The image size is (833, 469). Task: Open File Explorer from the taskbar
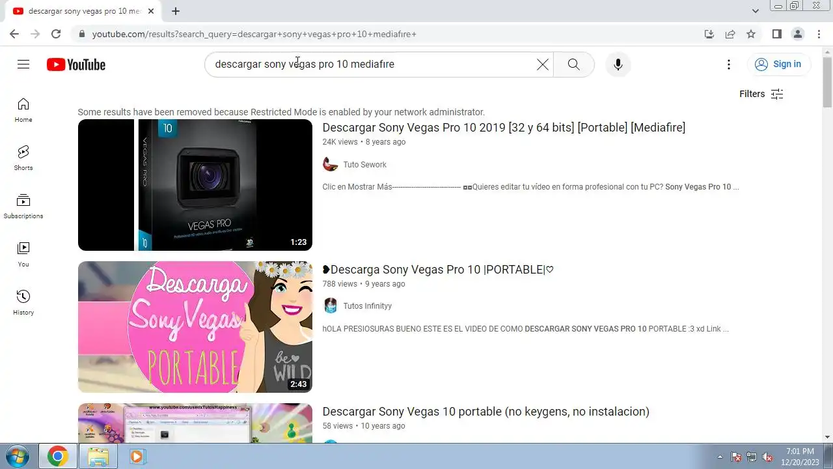pos(98,456)
